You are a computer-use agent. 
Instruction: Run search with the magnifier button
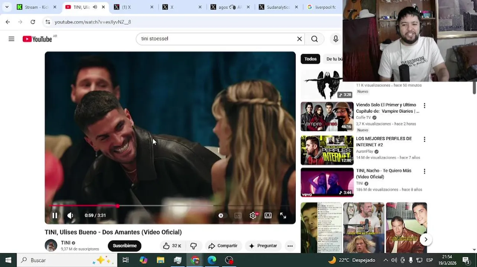315,39
